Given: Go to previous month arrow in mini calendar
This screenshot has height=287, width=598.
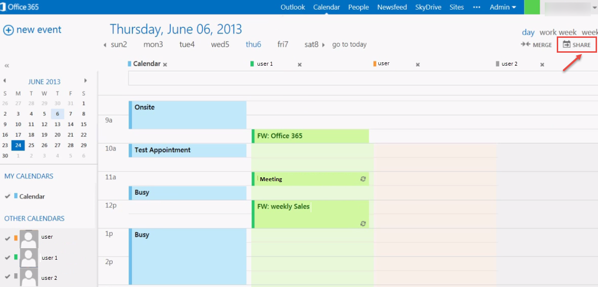Looking at the screenshot, I should click(5, 81).
